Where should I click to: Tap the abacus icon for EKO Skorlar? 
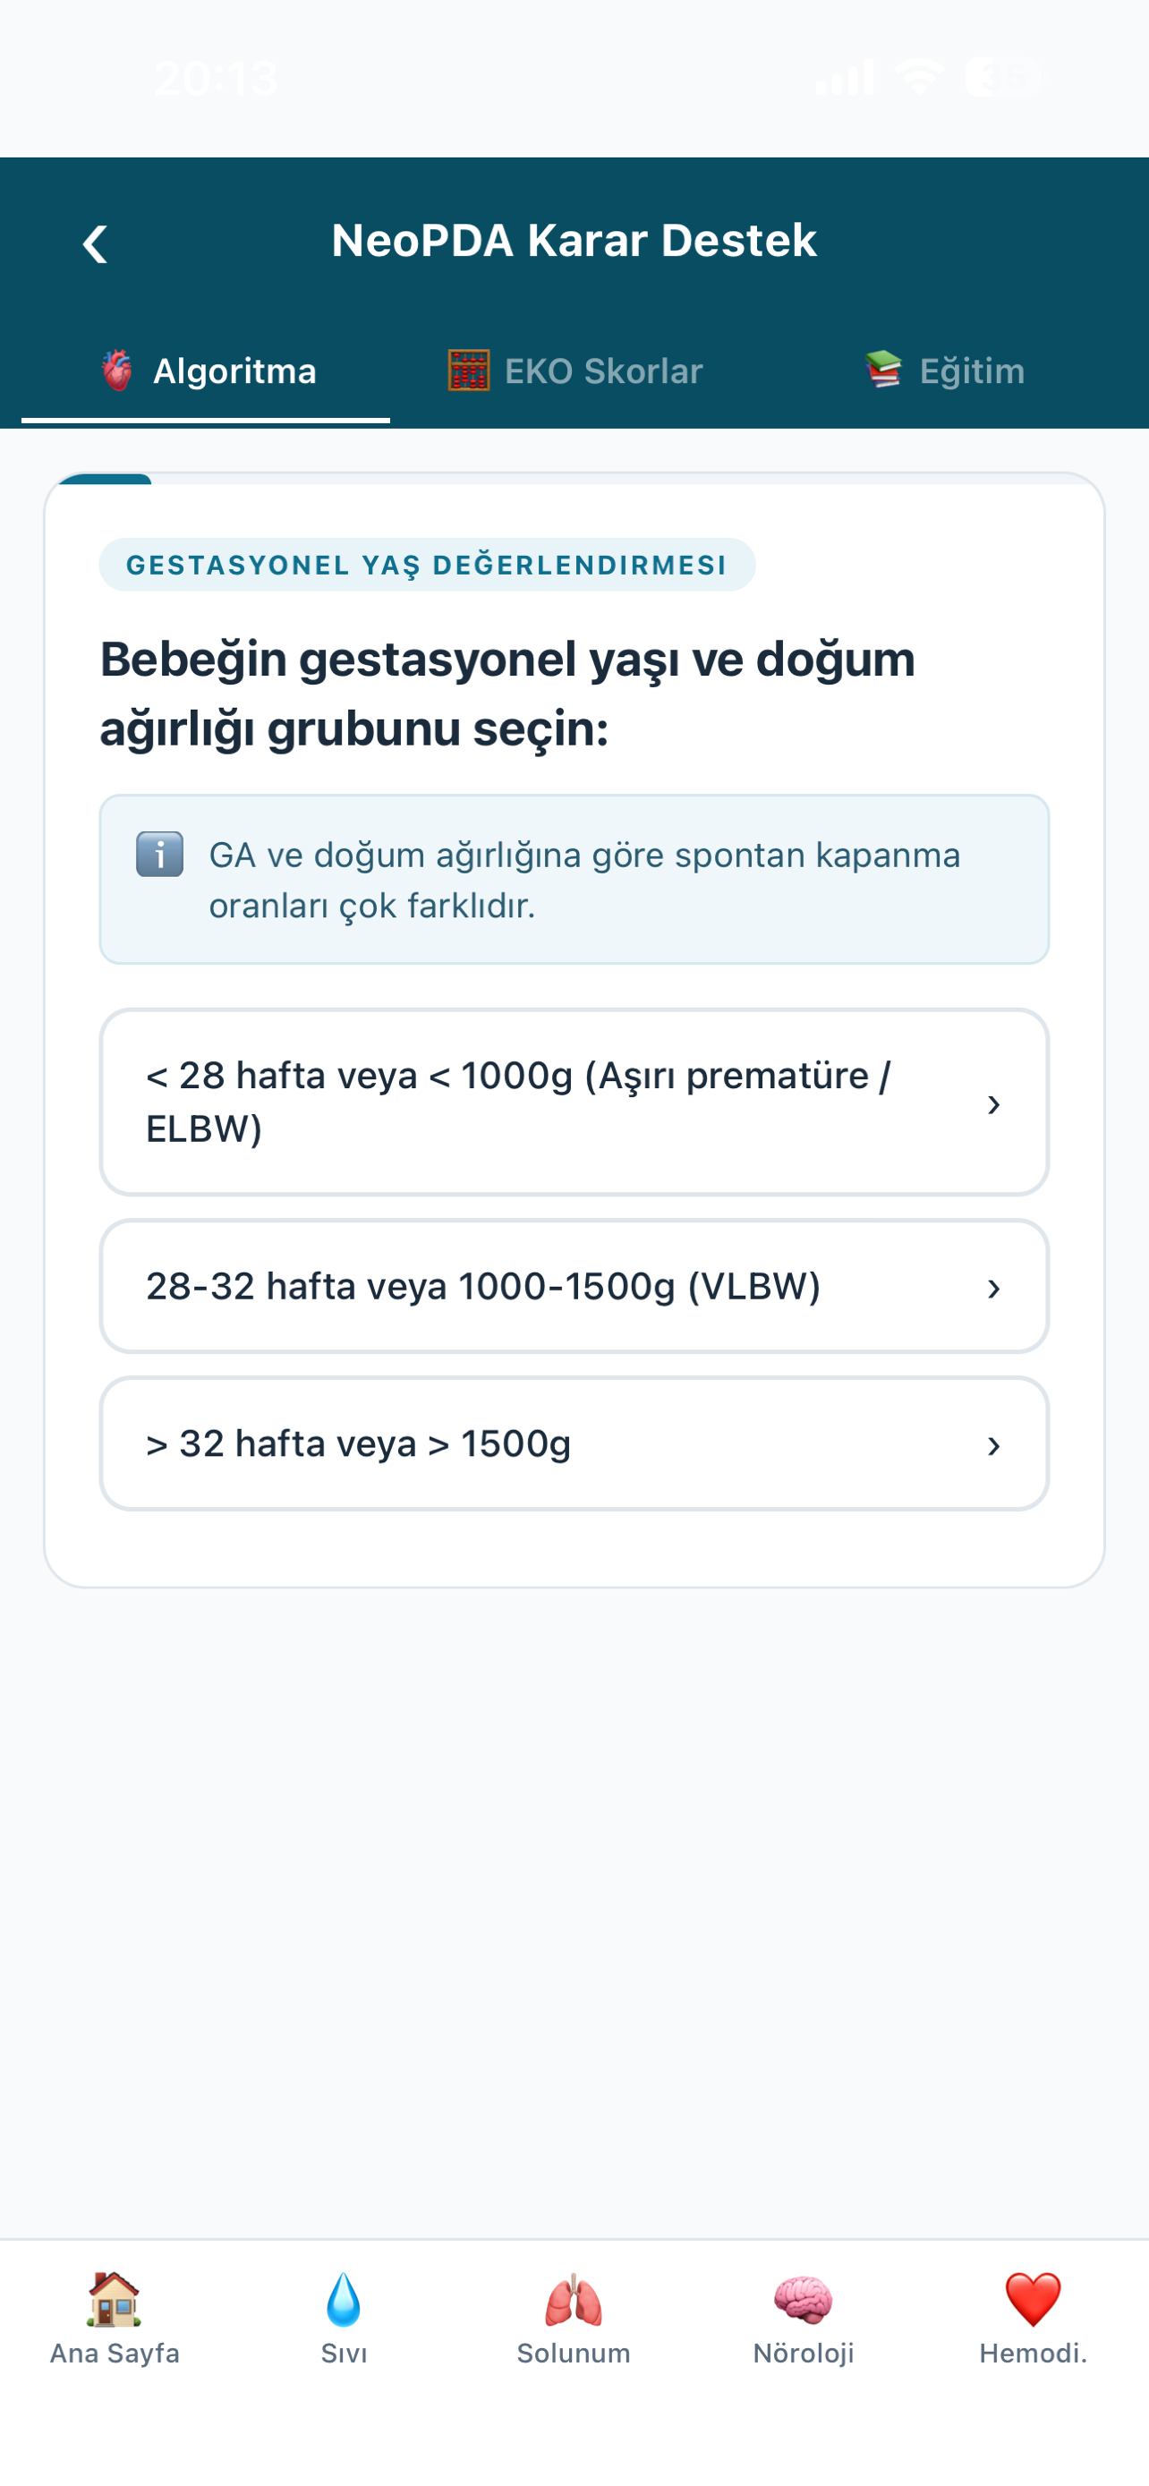click(x=469, y=370)
